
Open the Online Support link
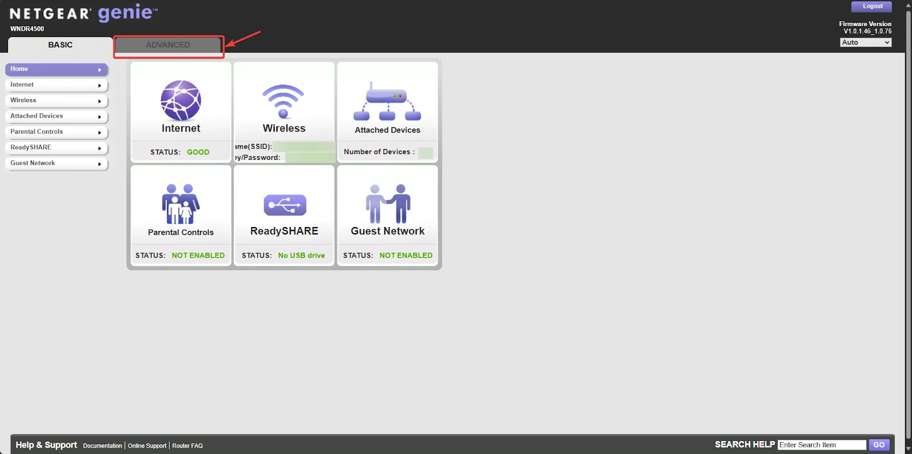[x=147, y=445]
